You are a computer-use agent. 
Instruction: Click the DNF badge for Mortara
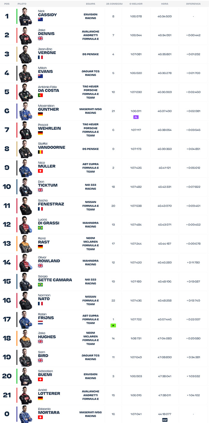(x=165, y=420)
